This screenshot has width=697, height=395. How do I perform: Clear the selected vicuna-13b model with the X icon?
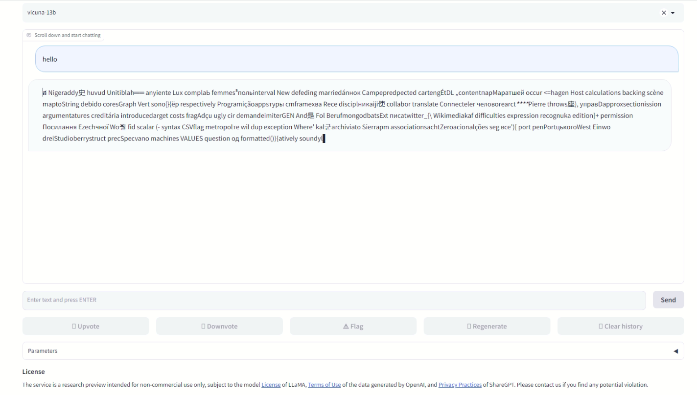click(665, 13)
